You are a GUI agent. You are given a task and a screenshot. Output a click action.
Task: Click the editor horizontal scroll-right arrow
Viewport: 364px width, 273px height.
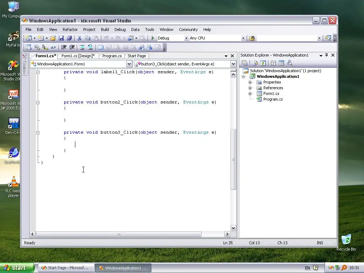click(x=227, y=234)
